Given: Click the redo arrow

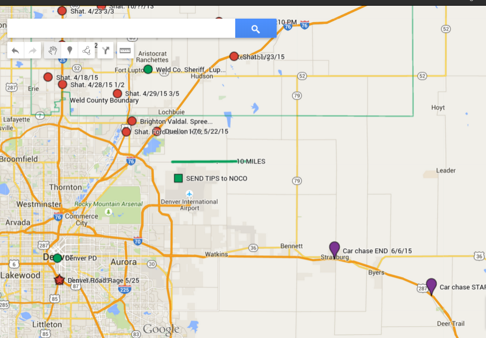Looking at the screenshot, I should point(32,50).
